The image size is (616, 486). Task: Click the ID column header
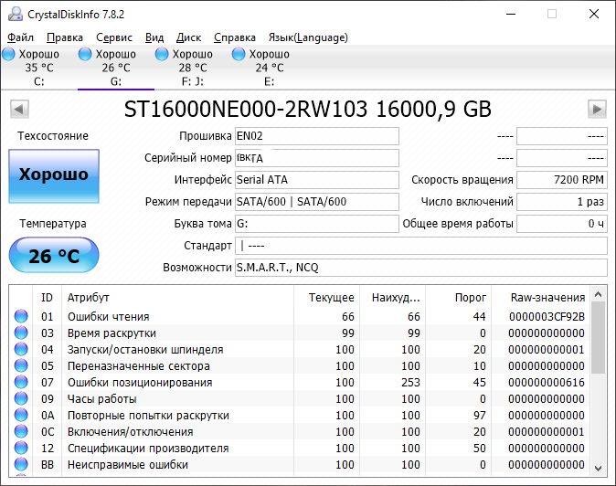(x=47, y=298)
